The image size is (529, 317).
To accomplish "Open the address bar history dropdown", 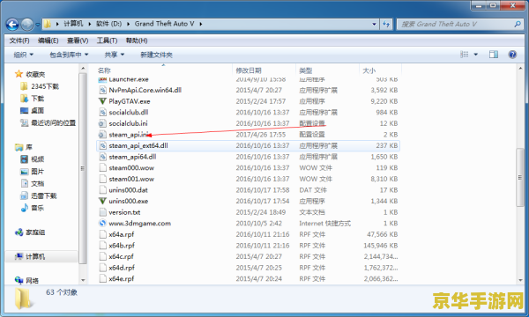I will pyautogui.click(x=374, y=25).
